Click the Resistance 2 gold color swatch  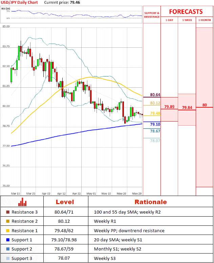coord(8,221)
